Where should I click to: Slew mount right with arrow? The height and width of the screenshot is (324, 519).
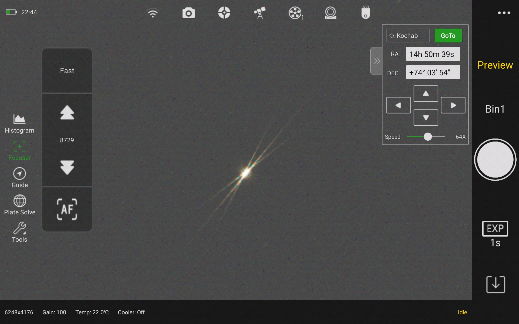point(453,105)
